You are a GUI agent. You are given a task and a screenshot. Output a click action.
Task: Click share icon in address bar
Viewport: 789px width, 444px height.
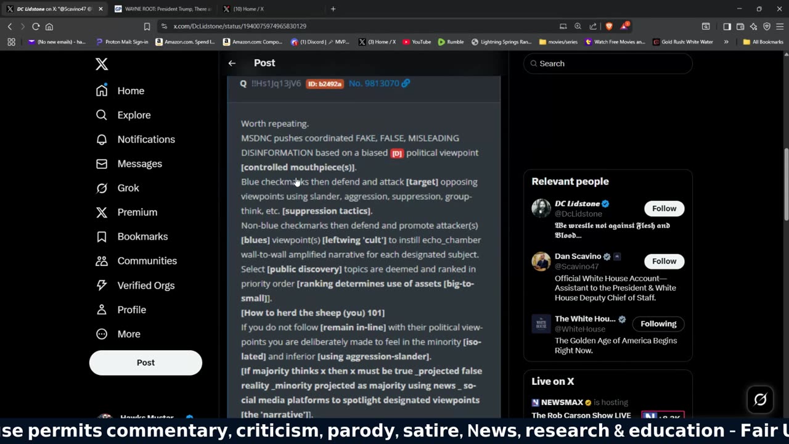pos(593,27)
